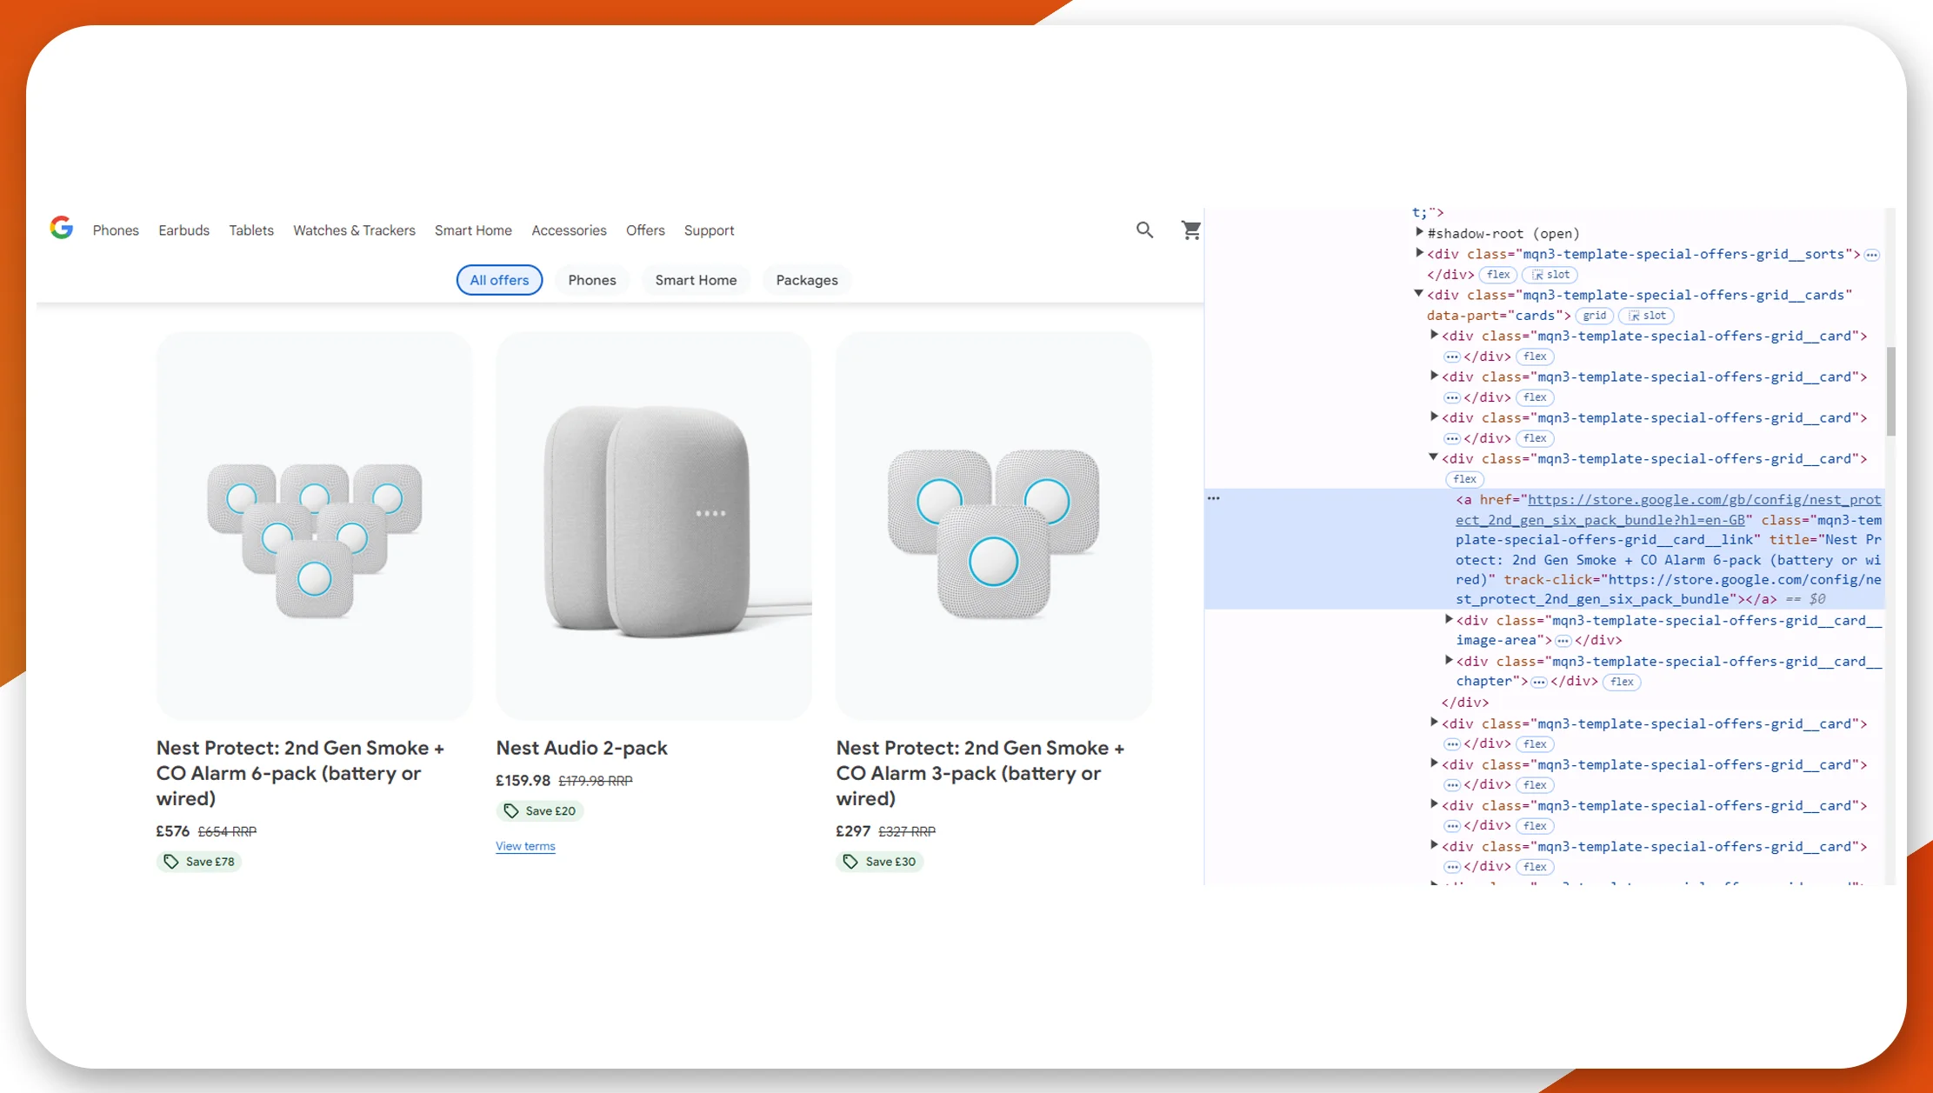Screen dimensions: 1933x1093
Task: Expand the collapsed ellipsis after the grid__sorts div
Action: [x=1871, y=255]
